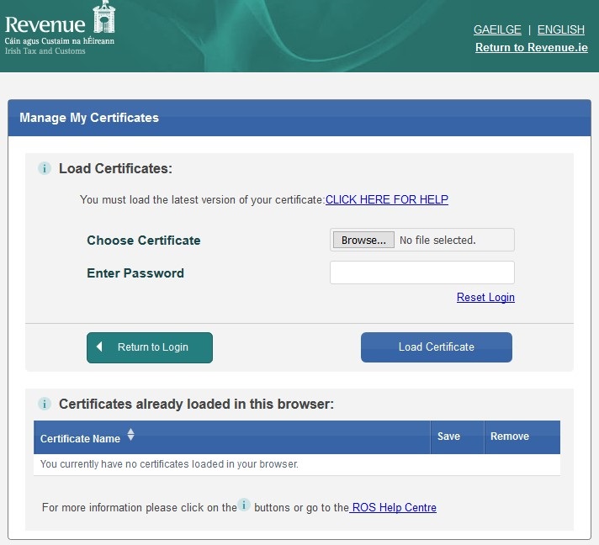Screen dimensions: 599x545
Task: Click the Certificate Name column header
Action: [232, 437]
